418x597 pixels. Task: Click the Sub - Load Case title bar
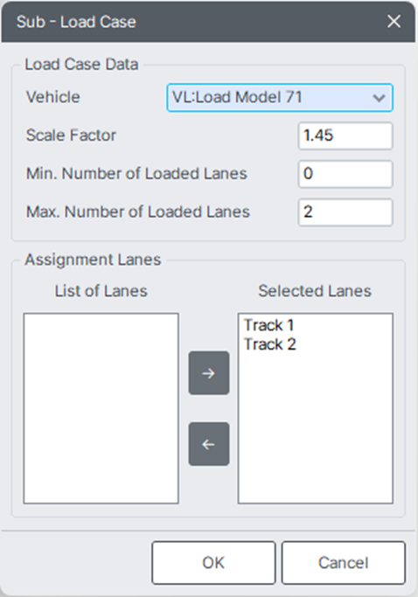191,22
